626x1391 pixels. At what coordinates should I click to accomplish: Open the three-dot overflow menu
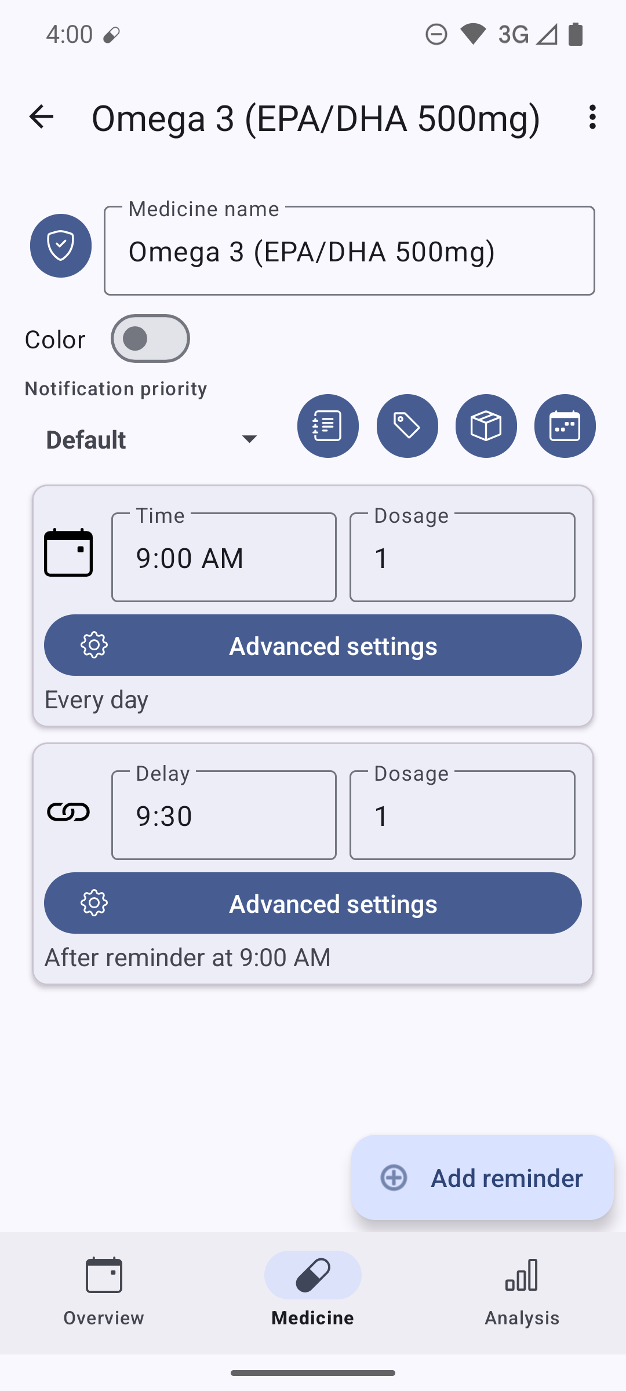click(592, 117)
